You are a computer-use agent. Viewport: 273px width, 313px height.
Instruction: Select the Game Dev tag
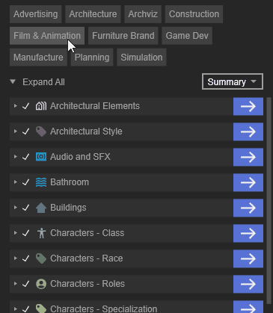(187, 36)
